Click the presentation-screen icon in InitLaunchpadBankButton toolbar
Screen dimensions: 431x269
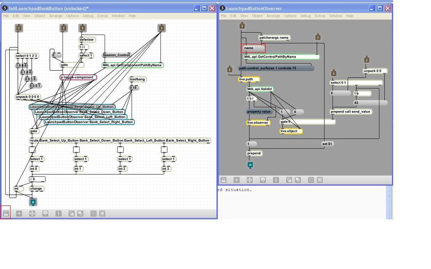(45, 213)
